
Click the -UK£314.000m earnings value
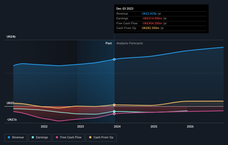point(152,18)
